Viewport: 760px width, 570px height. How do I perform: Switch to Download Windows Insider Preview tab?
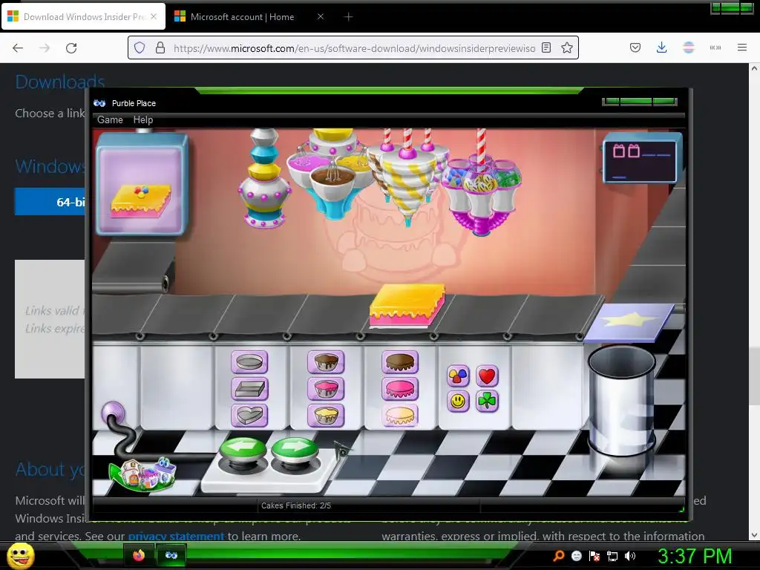pyautogui.click(x=83, y=17)
